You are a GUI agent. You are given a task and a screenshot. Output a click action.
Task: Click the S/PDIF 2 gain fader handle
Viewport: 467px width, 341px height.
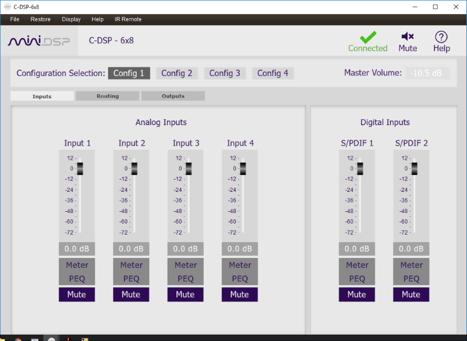(x=414, y=168)
